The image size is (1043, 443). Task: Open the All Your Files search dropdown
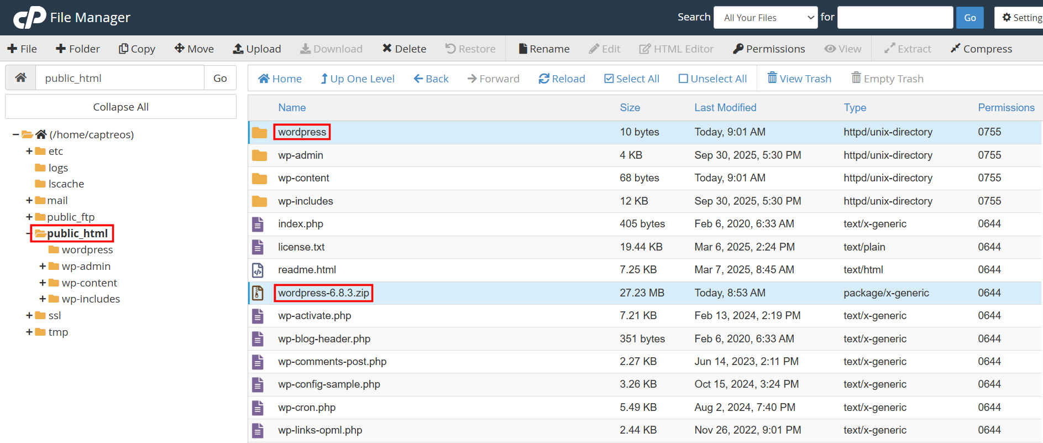[x=766, y=18]
